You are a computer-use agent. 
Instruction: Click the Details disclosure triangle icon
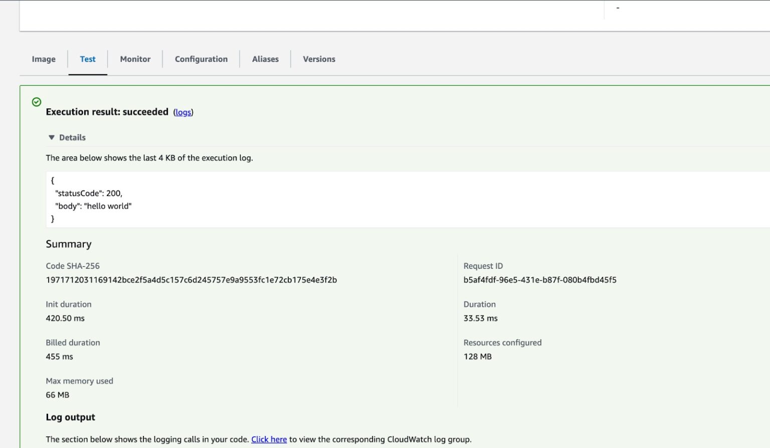52,137
